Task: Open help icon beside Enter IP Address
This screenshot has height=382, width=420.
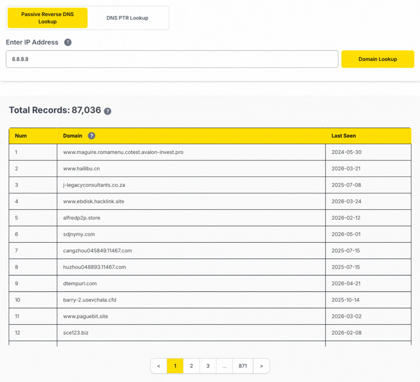Action: (x=68, y=42)
